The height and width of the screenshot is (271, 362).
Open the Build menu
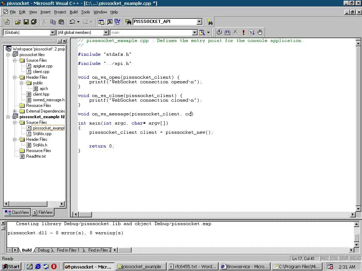point(74,12)
